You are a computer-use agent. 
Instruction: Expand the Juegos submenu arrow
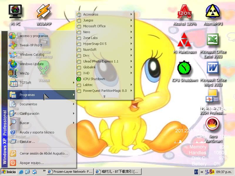[131, 20]
